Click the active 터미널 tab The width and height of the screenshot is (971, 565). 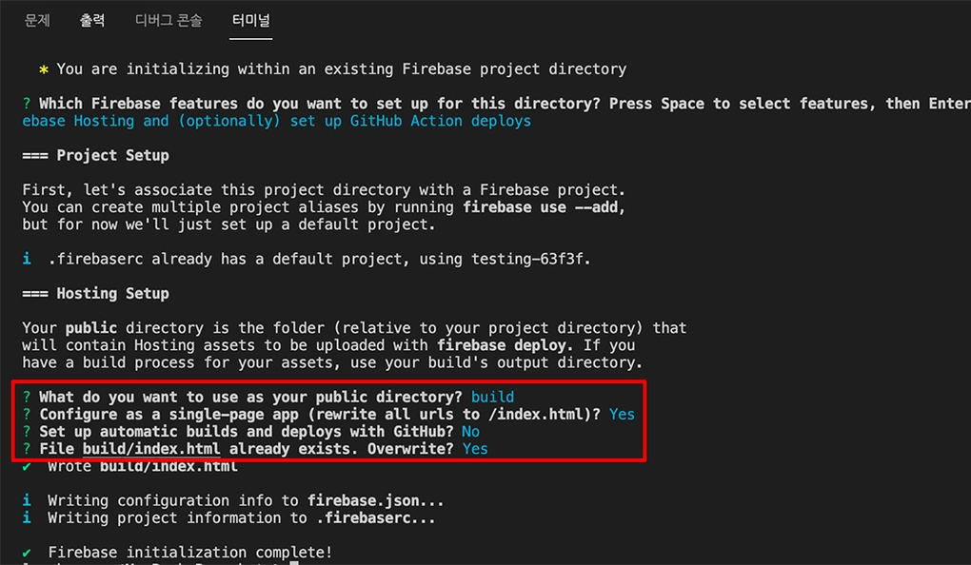point(250,20)
